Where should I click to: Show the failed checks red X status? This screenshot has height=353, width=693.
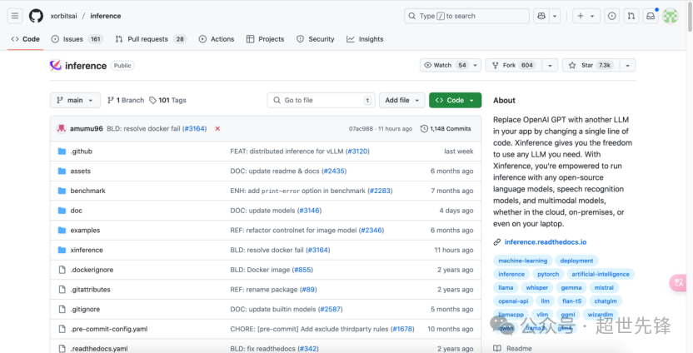click(x=217, y=128)
